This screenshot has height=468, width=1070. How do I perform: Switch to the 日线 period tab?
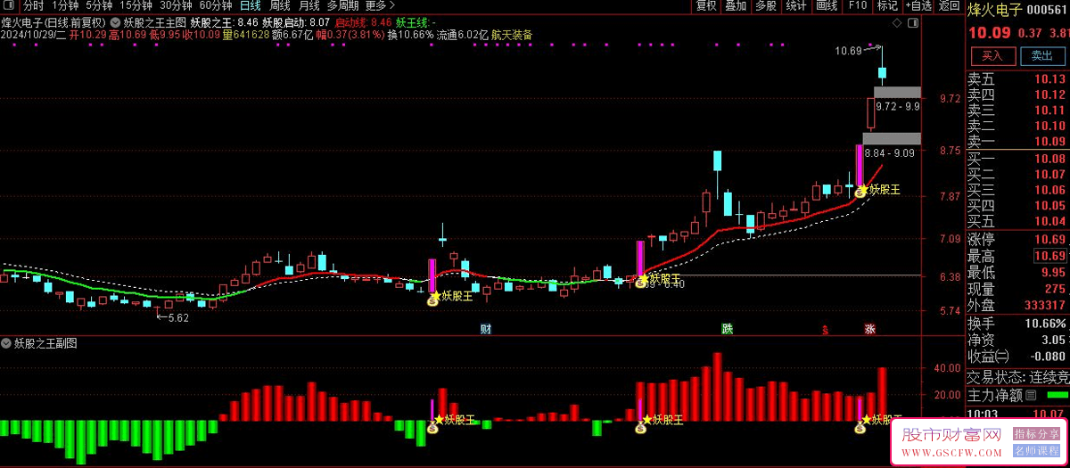[x=251, y=5]
